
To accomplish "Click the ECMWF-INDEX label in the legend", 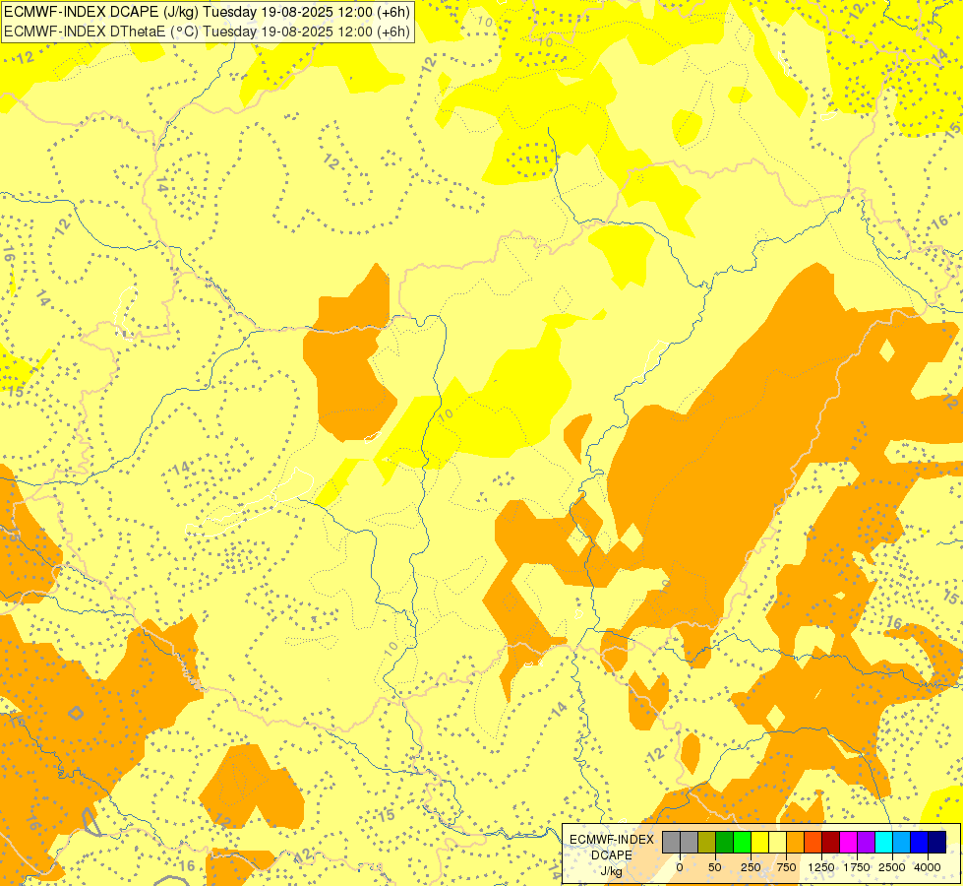I will pos(612,840).
